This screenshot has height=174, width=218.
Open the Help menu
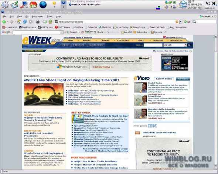click(58, 16)
